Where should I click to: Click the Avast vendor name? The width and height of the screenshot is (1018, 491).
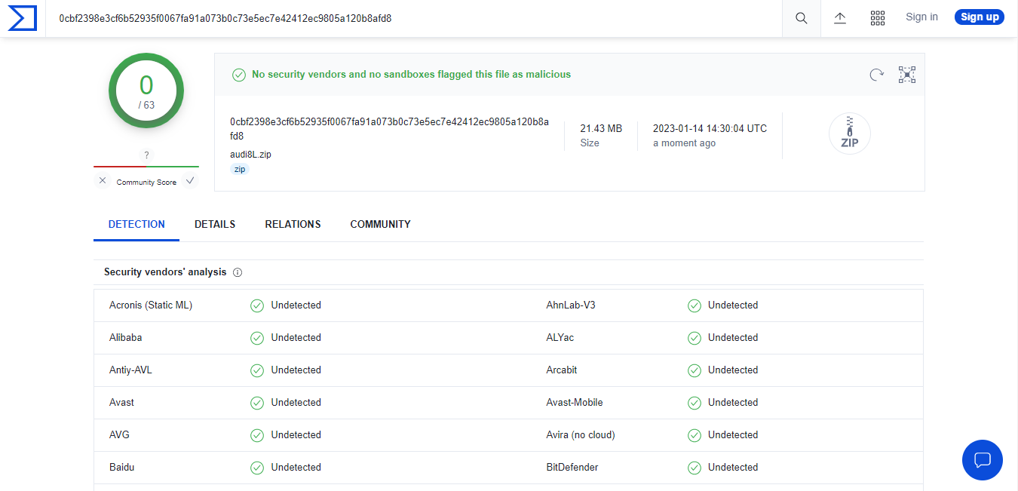(121, 403)
